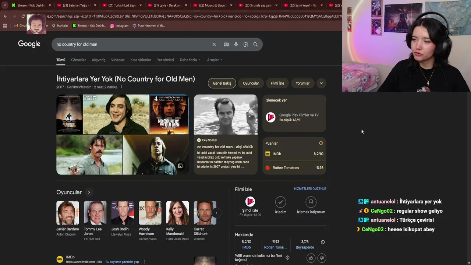Open the Instagram bookmark
The width and height of the screenshot is (471, 265).
(x=119, y=26)
